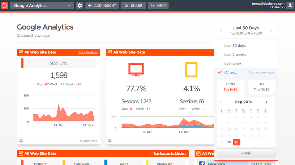This screenshot has width=295, height=165.
Task: Choose the Last week option
Action: [x=233, y=63]
